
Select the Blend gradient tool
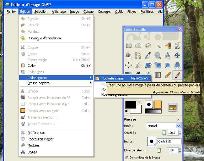[158, 75]
